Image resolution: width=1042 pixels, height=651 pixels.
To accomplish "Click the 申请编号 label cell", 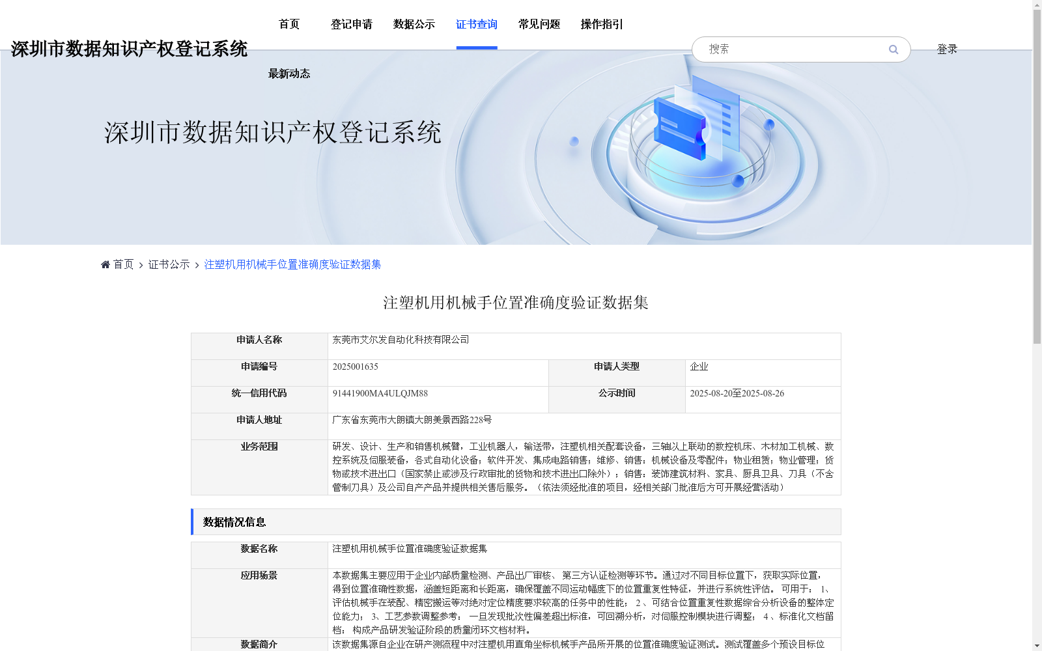I will coord(259,373).
